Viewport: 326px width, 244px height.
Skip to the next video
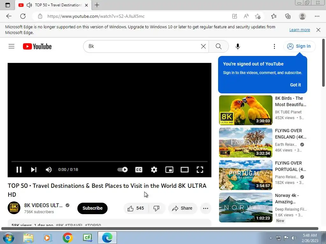[x=34, y=170]
